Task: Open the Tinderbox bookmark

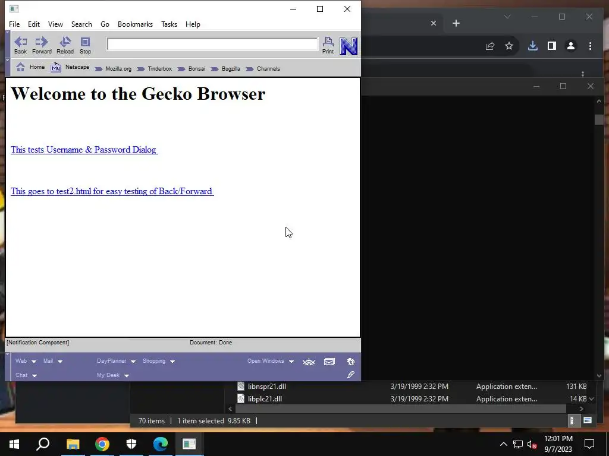Action: point(154,69)
